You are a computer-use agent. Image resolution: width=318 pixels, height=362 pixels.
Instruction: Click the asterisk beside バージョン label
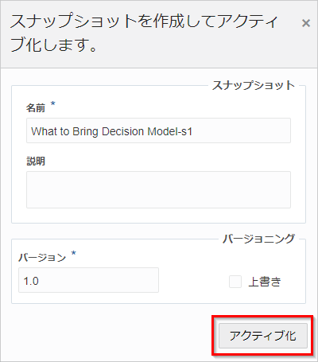point(74,253)
